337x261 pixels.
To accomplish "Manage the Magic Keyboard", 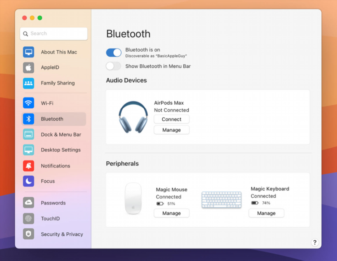I will (266, 213).
